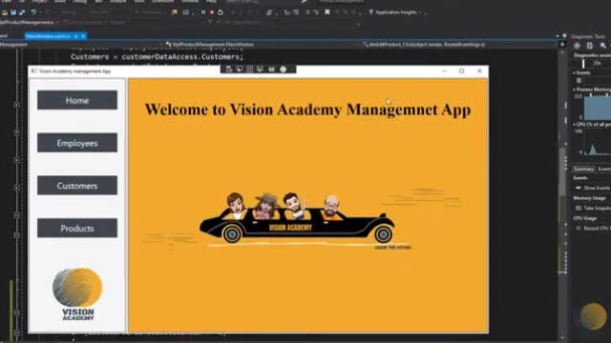611x343 pixels.
Task: Open the Products section
Action: point(77,229)
